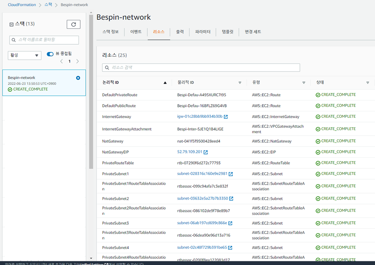Viewport: 375px width, 265px height.
Task: Collapse the stack list panel icon
Action: click(x=11, y=24)
